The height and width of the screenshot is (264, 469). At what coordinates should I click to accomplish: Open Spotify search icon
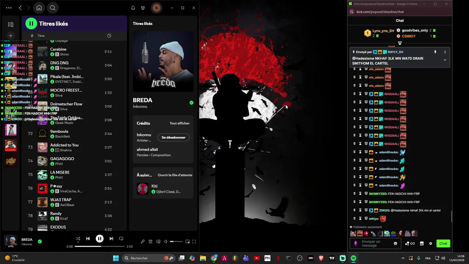(53, 8)
